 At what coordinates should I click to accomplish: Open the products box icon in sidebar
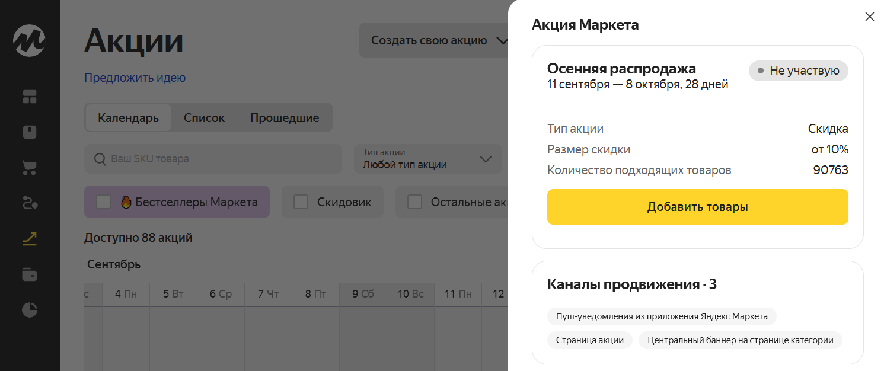30,132
